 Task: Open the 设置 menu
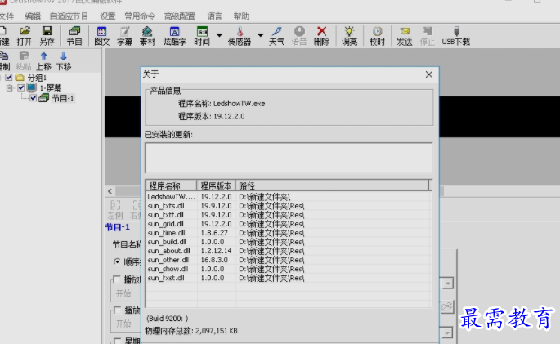(107, 16)
